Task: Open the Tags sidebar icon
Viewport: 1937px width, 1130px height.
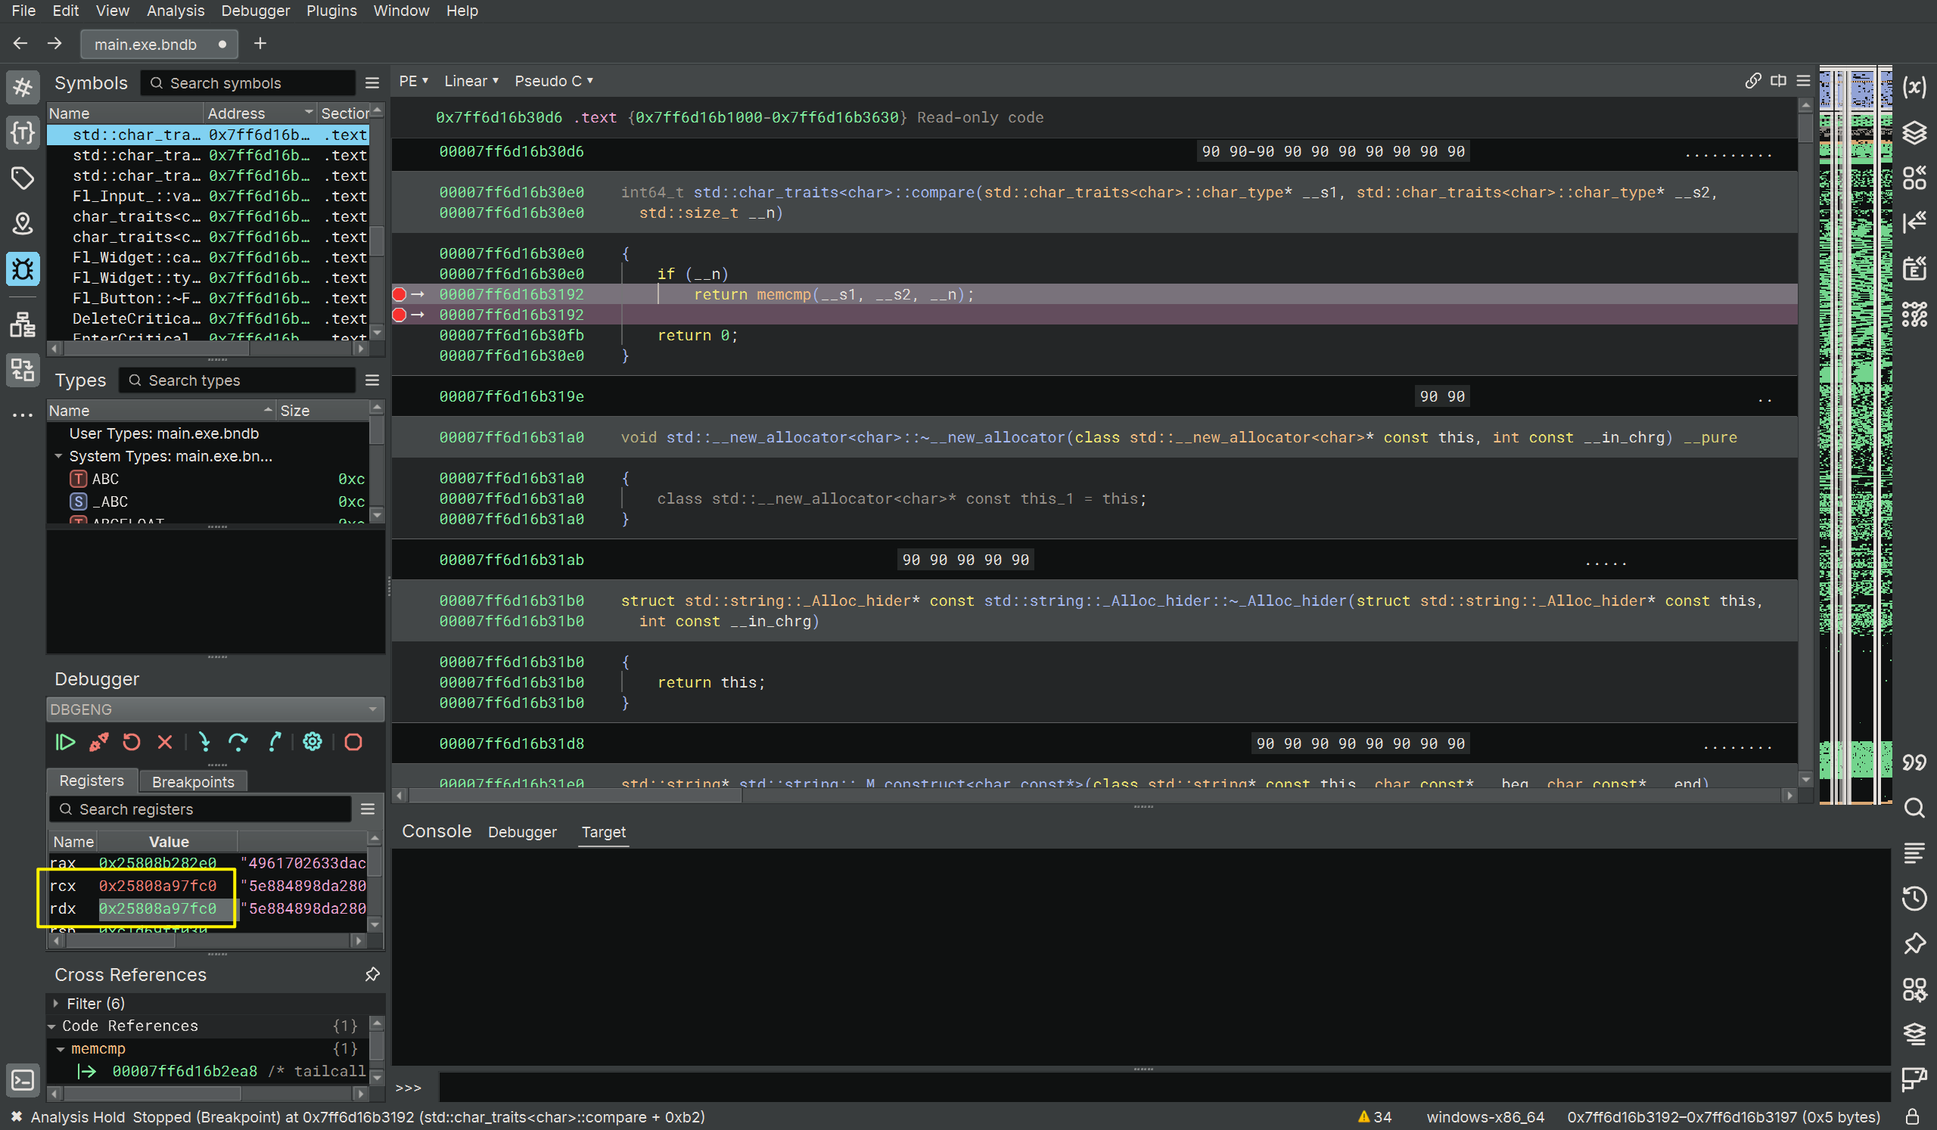Action: click(22, 179)
